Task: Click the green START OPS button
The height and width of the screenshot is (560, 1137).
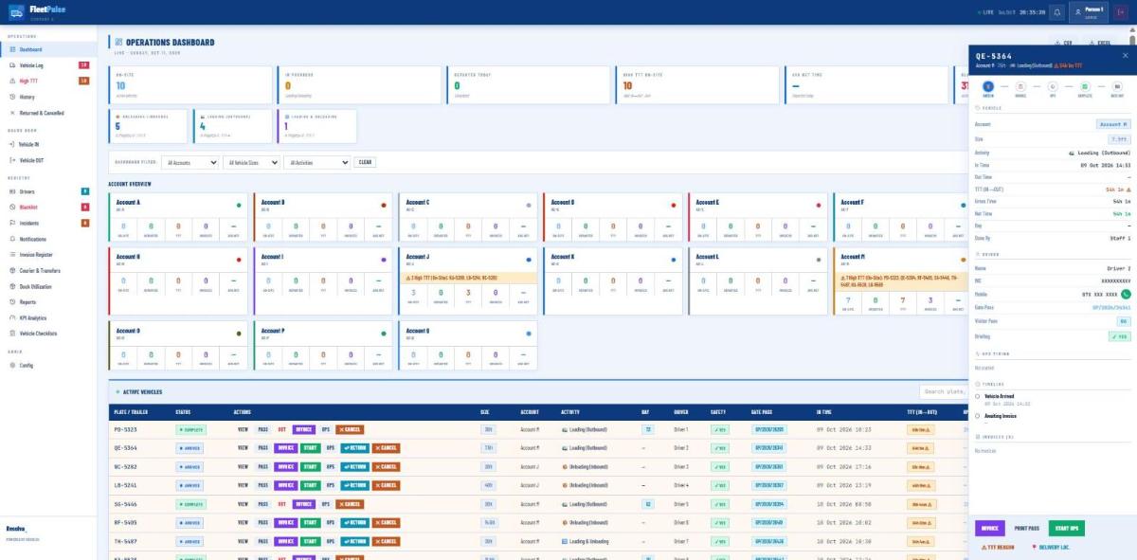Action: point(1066,528)
